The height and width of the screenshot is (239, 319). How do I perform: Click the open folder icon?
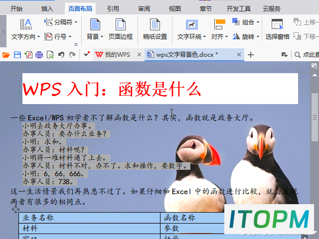[6, 55]
